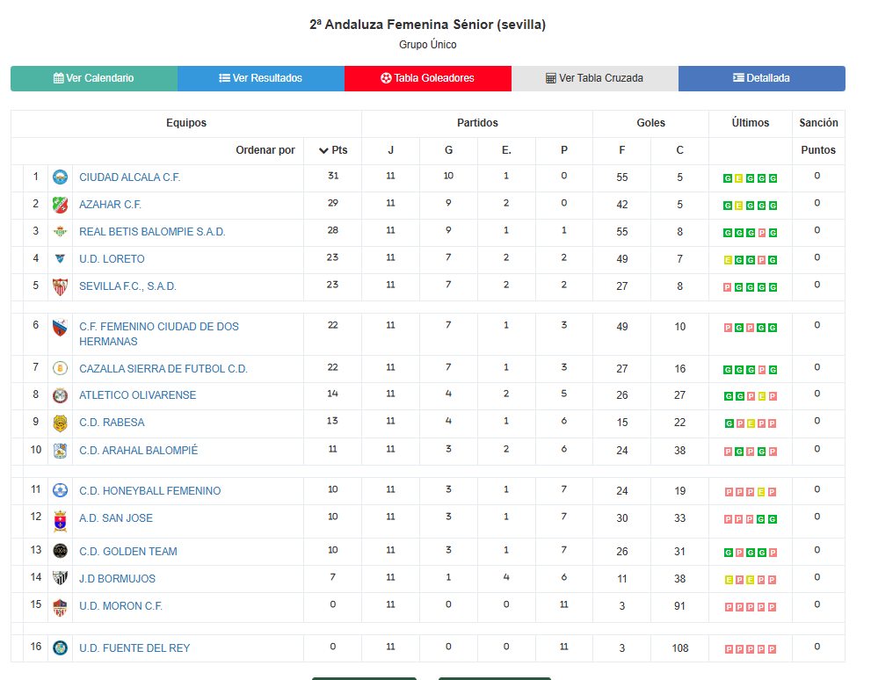The height and width of the screenshot is (680, 871).
Task: Open C.F. FEMENINO CIUDAD DE DOS HERMANAS link
Action: [159, 334]
